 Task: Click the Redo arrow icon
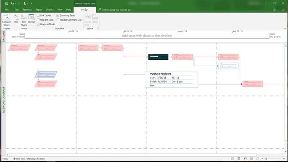click(19, 3)
